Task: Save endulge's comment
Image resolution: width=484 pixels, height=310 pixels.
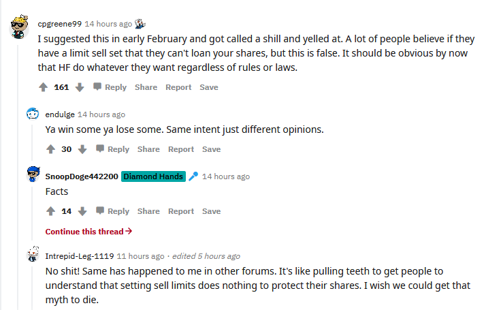Action: click(211, 149)
